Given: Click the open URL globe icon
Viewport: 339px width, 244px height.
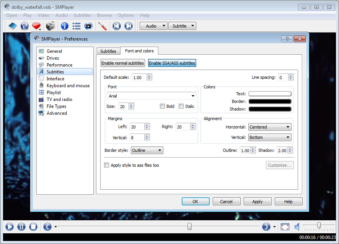Looking at the screenshot, I should (x=24, y=26).
